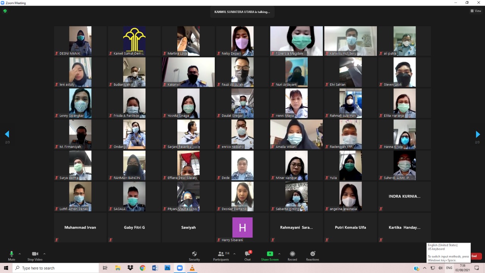Click the green encryption shield icon
Viewport: 485px width, 273px height.
5,11
